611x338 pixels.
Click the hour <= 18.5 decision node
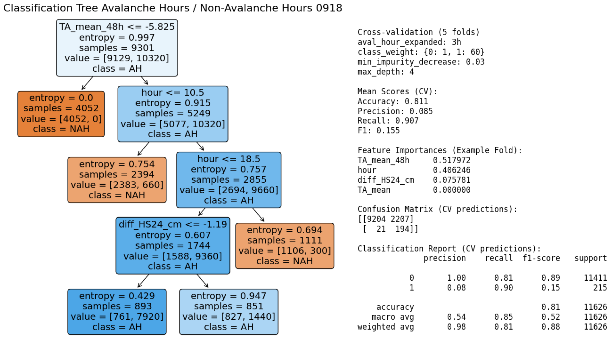point(229,180)
